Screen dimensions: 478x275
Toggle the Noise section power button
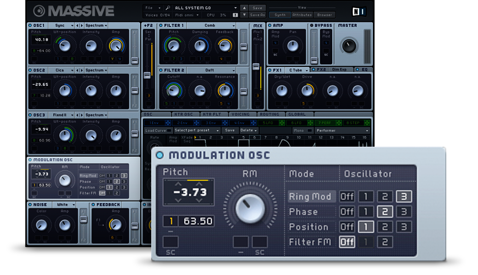[30, 205]
